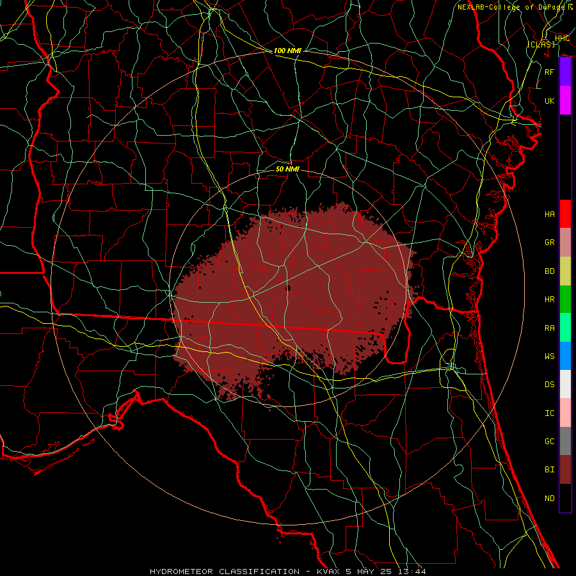
Task: Click the BI legend label
Action: (x=550, y=470)
